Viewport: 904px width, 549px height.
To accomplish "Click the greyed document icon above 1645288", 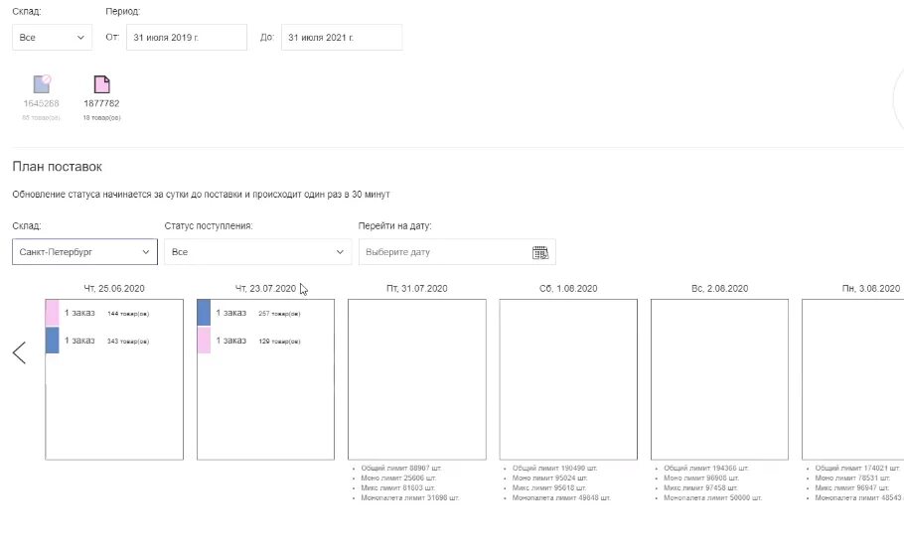I will (42, 84).
